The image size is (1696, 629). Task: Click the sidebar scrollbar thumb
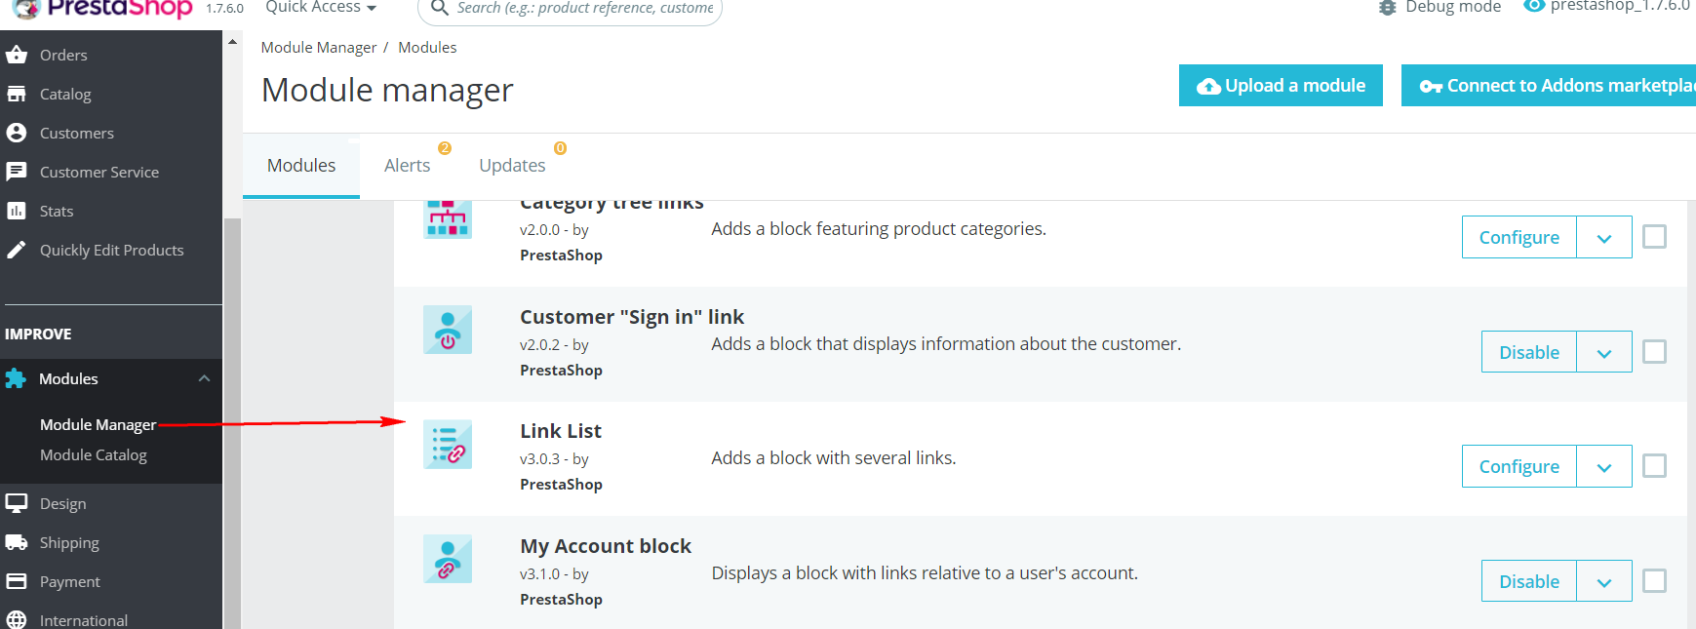tap(232, 423)
